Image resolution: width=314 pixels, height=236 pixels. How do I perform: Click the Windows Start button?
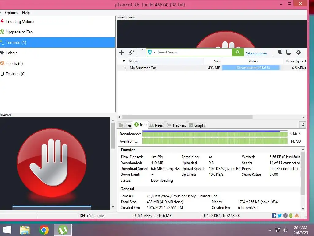pos(7,230)
